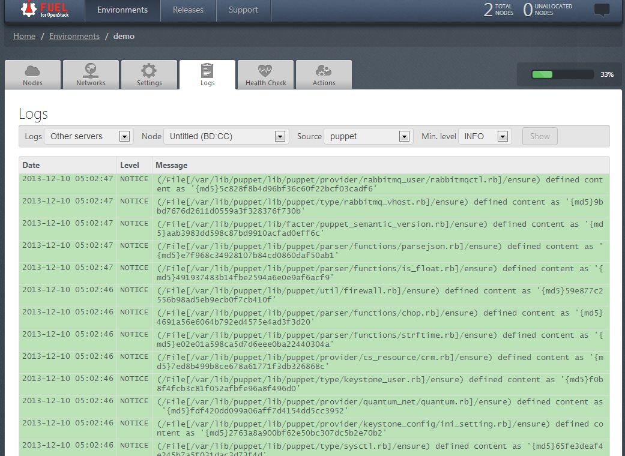Go to Home breadcrumb link
625x456 pixels.
[24, 36]
